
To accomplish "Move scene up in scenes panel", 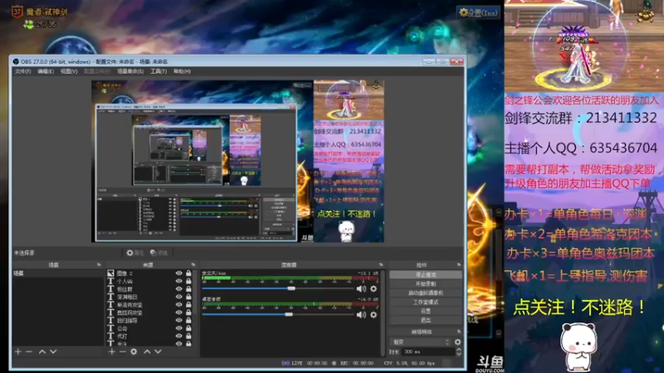I will pyautogui.click(x=42, y=351).
